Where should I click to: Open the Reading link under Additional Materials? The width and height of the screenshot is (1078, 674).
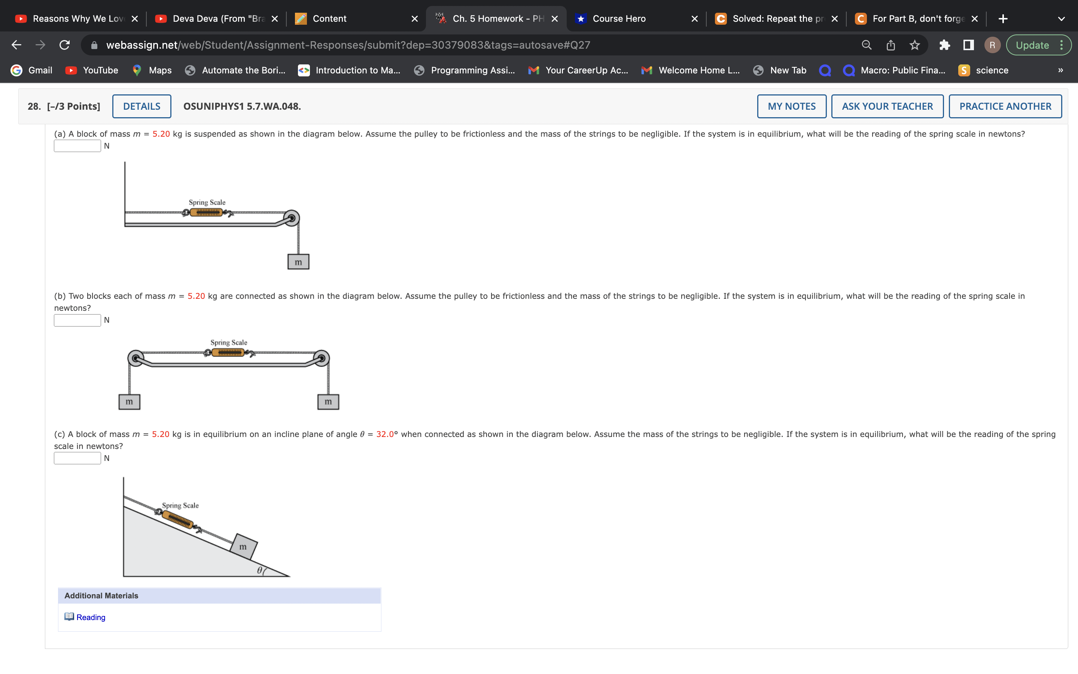[91, 617]
